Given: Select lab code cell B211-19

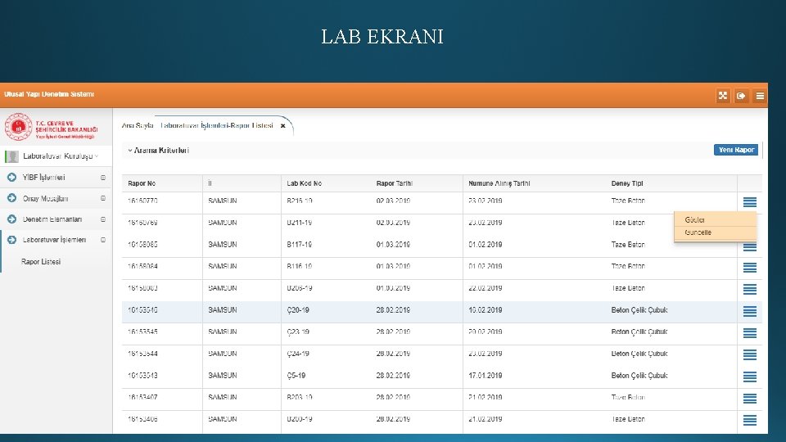Looking at the screenshot, I should (300, 223).
